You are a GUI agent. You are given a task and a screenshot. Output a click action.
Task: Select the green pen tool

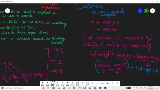pos(47,84)
